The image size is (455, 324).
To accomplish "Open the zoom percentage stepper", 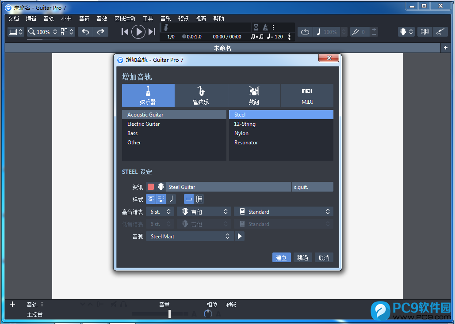I will (x=55, y=32).
